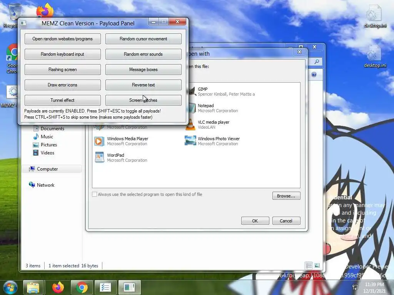Select GIMP in the Open with list

click(221, 91)
